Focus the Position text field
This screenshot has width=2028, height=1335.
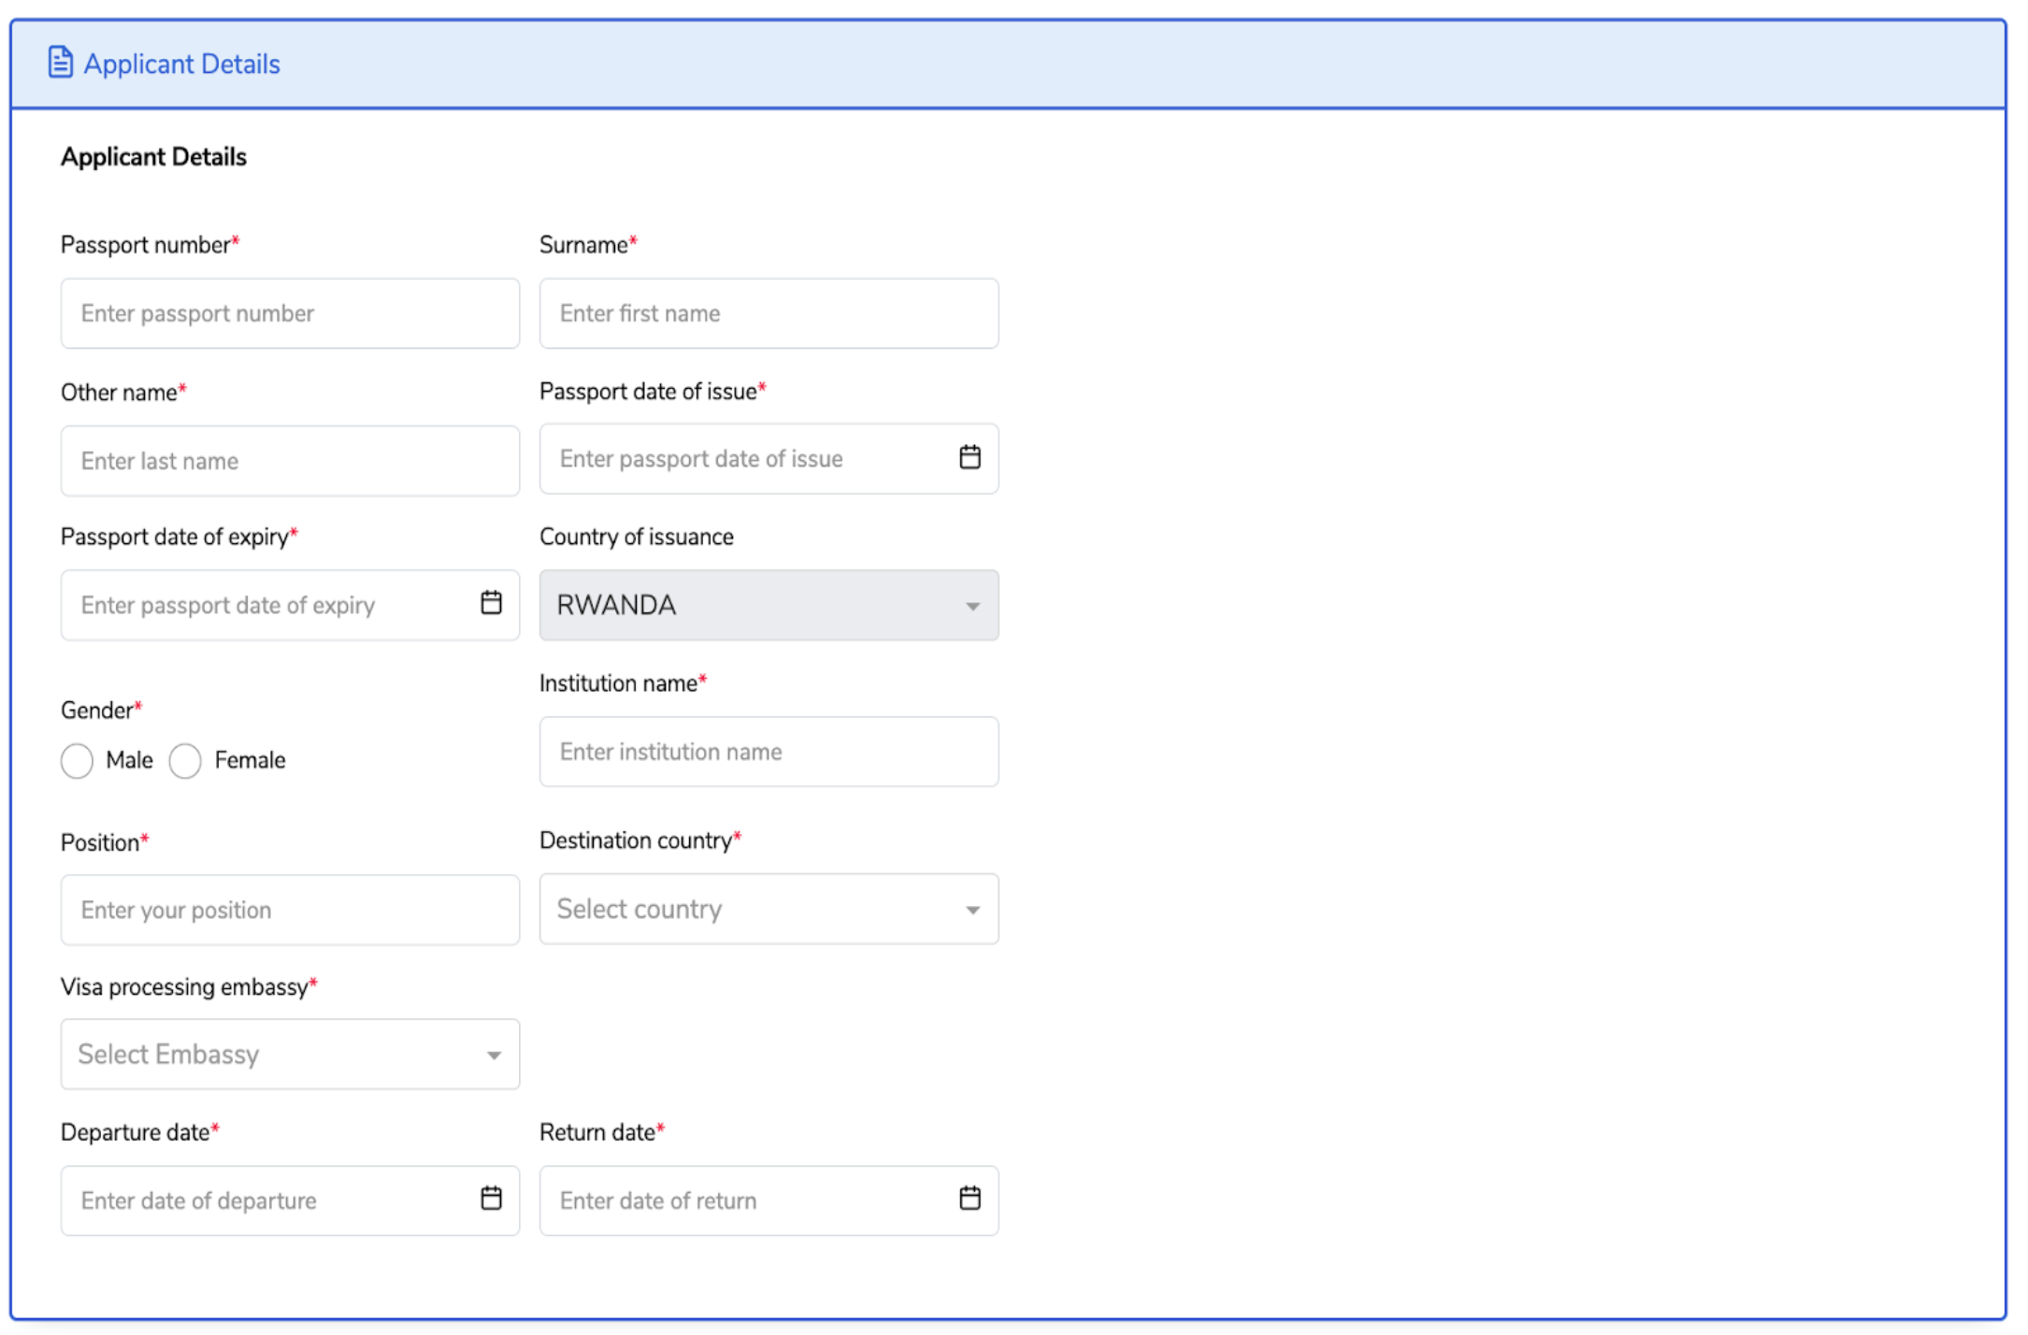coord(290,910)
